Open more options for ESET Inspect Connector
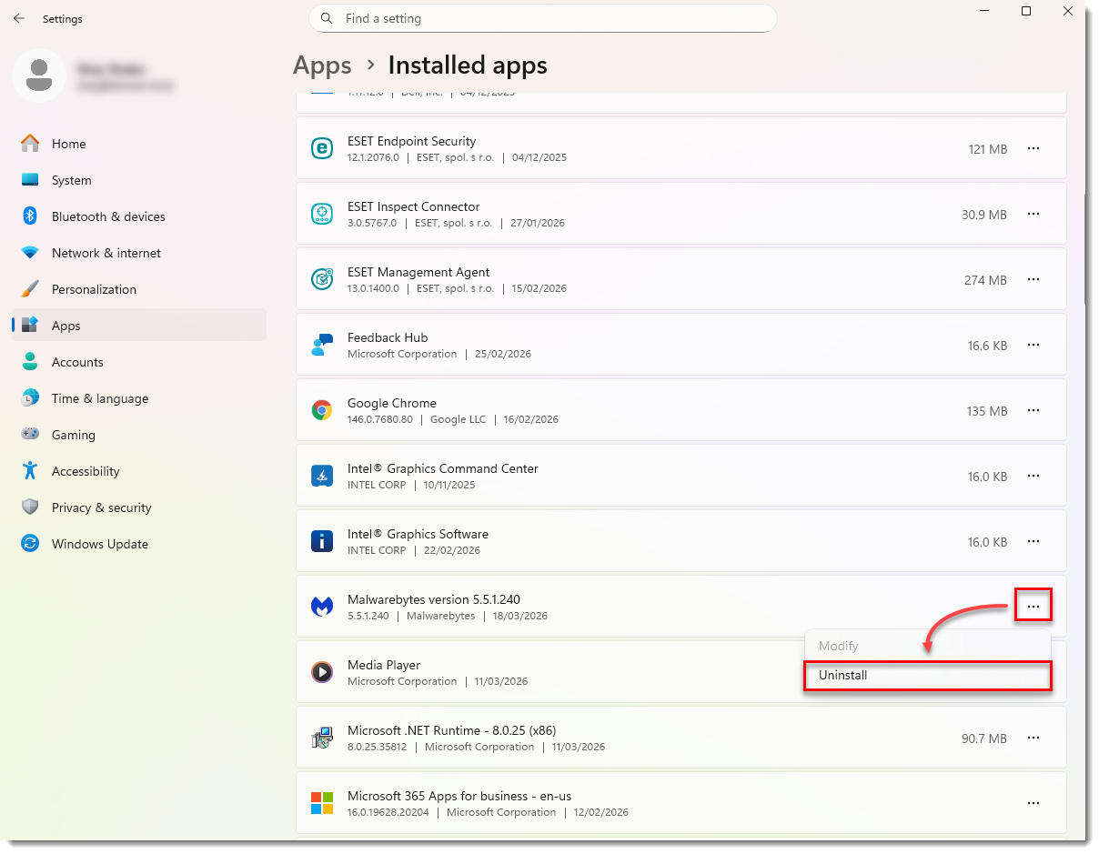Image resolution: width=1099 pixels, height=854 pixels. [x=1033, y=214]
